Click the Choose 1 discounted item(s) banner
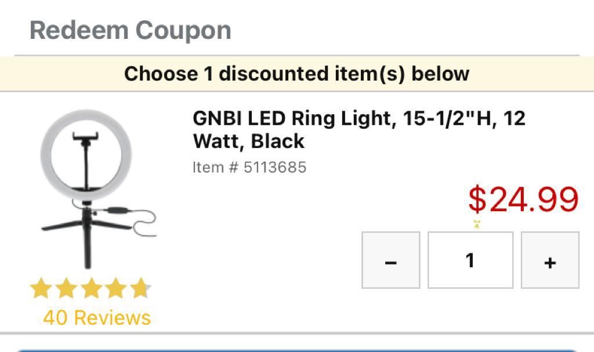This screenshot has height=352, width=594. pyautogui.click(x=296, y=74)
